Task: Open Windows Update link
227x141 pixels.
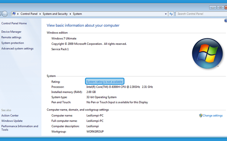Action: (12, 121)
